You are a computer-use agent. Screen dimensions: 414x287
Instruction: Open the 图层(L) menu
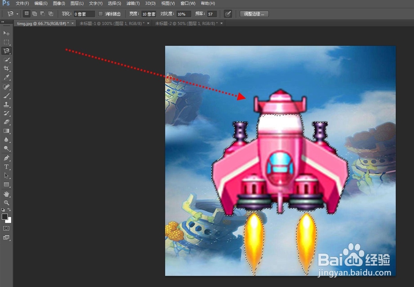(77, 3)
